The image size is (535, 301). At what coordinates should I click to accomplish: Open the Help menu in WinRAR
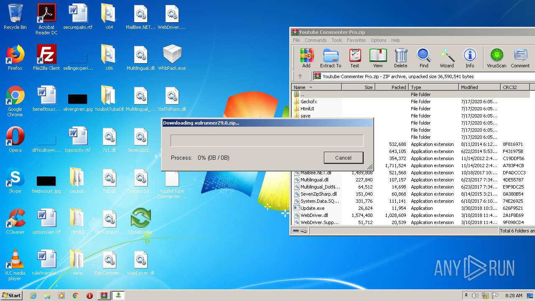(x=395, y=40)
